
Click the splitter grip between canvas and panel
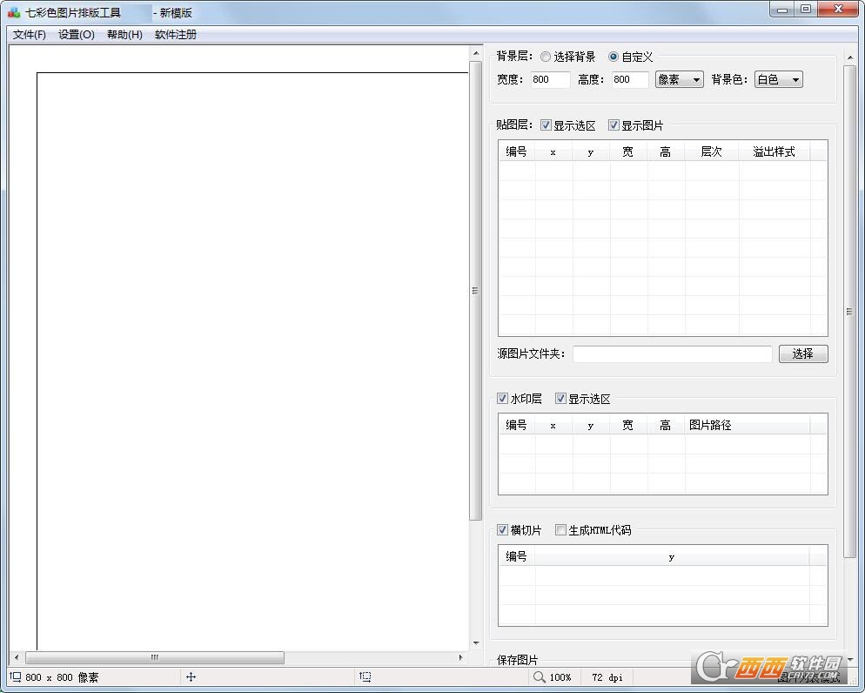[475, 291]
